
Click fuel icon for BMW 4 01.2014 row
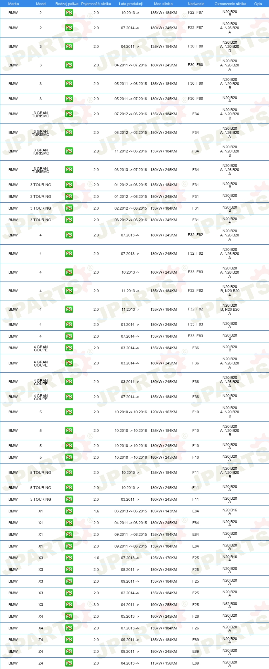(x=69, y=325)
